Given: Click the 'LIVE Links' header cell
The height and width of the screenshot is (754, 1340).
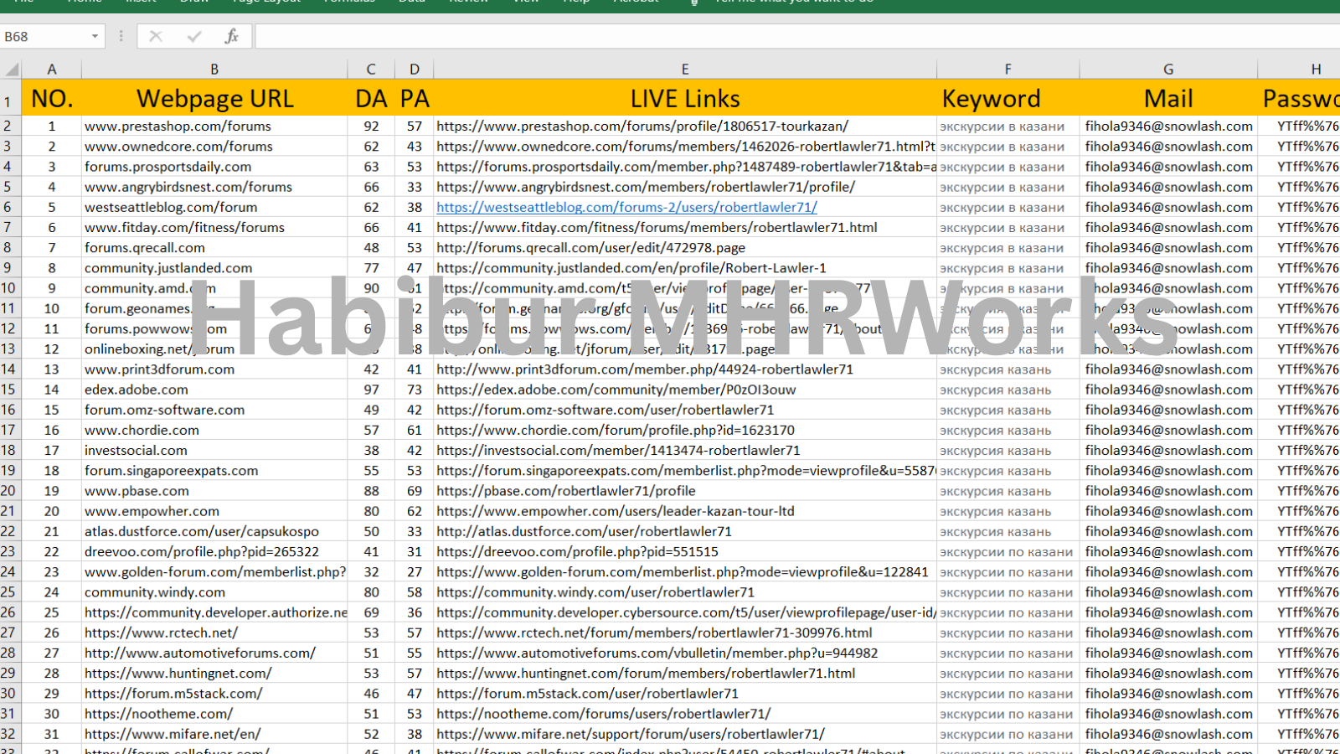Looking at the screenshot, I should [684, 99].
